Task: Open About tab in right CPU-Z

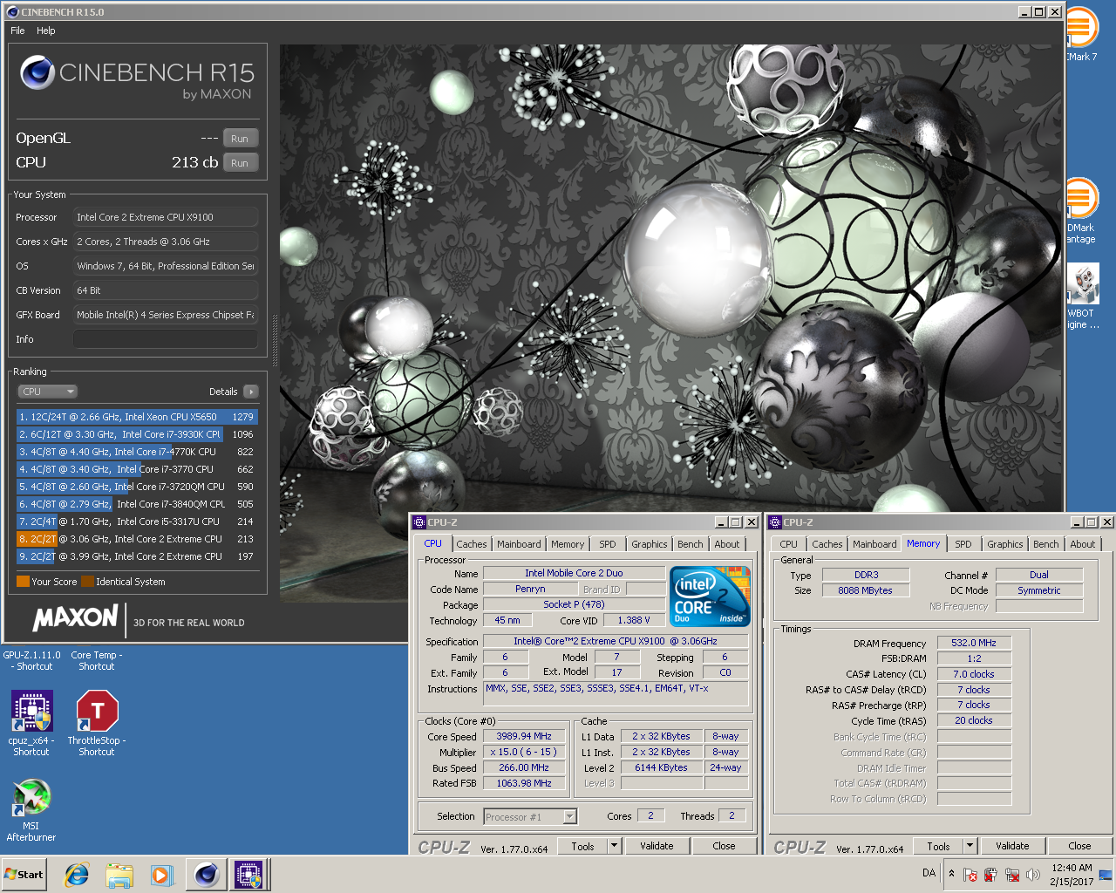Action: tap(1083, 544)
